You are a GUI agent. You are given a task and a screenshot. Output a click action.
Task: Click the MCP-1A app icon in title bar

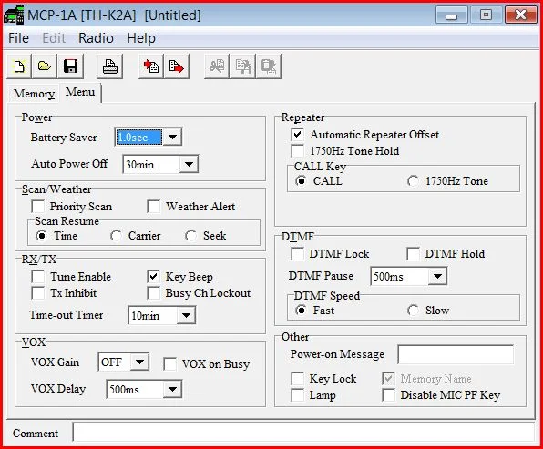click(x=14, y=15)
